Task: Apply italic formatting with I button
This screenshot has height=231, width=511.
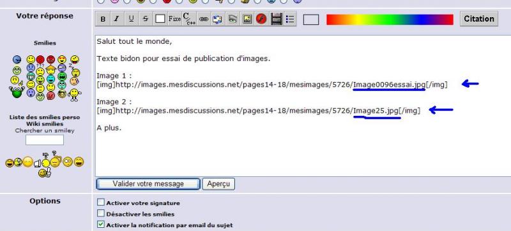Action: pos(116,19)
